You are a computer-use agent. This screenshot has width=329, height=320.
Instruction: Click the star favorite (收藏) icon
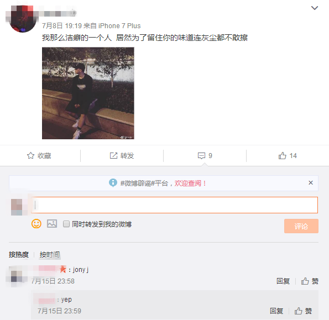30,155
